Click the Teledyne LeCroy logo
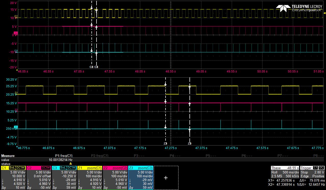This screenshot has height=190, width=326. (x=299, y=8)
